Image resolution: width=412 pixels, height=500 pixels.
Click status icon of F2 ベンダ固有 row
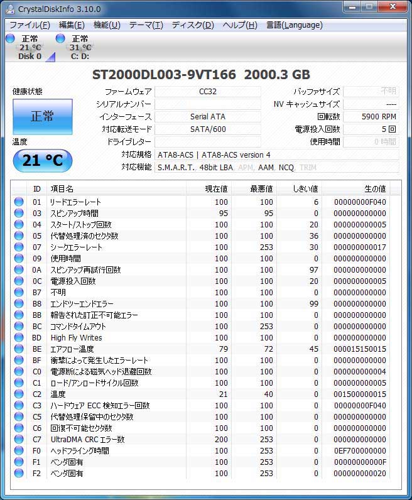pyautogui.click(x=19, y=473)
